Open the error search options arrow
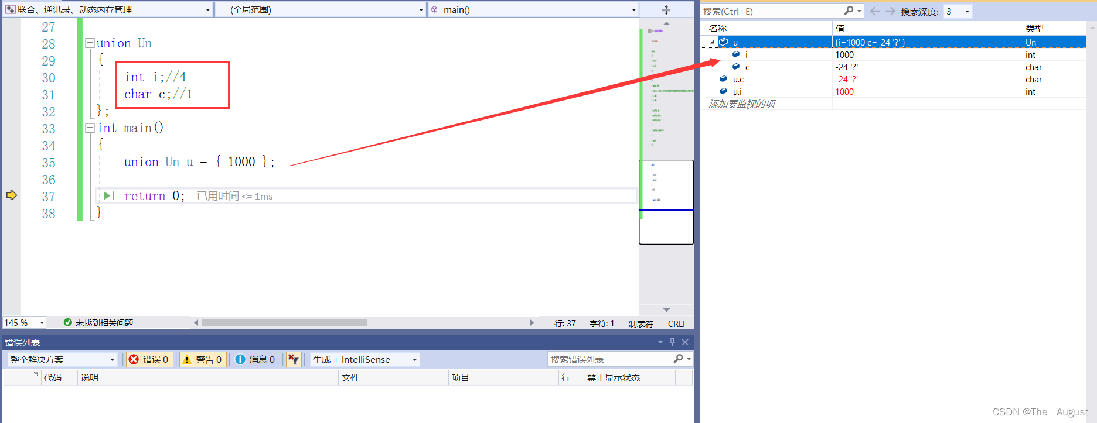1097x423 pixels. click(689, 359)
